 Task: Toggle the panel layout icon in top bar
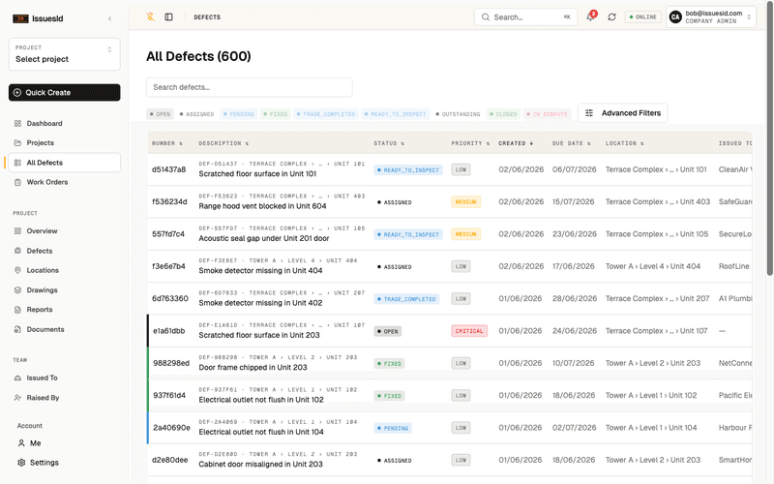pyautogui.click(x=168, y=16)
